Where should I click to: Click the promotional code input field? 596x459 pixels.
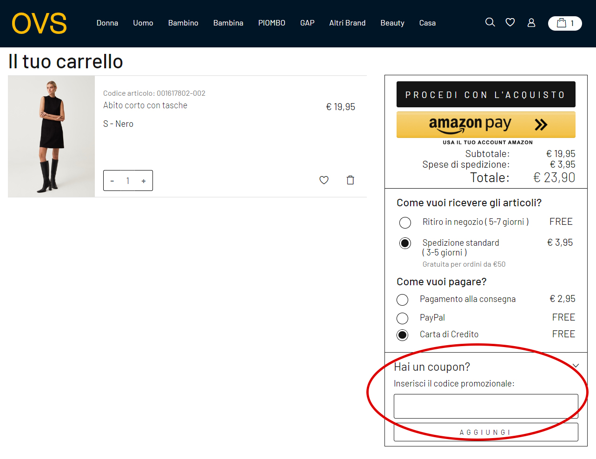[486, 406]
